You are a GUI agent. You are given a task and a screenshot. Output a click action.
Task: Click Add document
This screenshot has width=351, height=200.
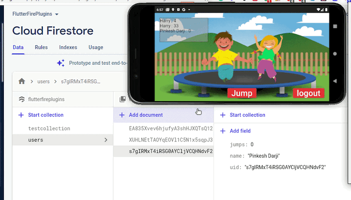(146, 115)
